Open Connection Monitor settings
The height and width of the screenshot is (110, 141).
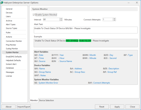[14, 41]
